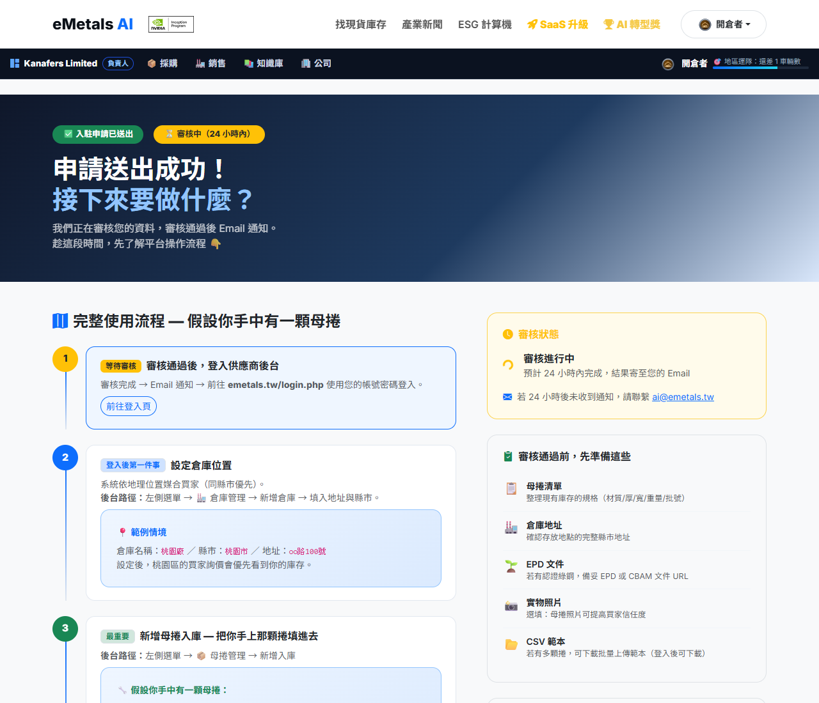Click the hourglass icon in 審核中 badge
The image size is (819, 703).
coord(170,134)
